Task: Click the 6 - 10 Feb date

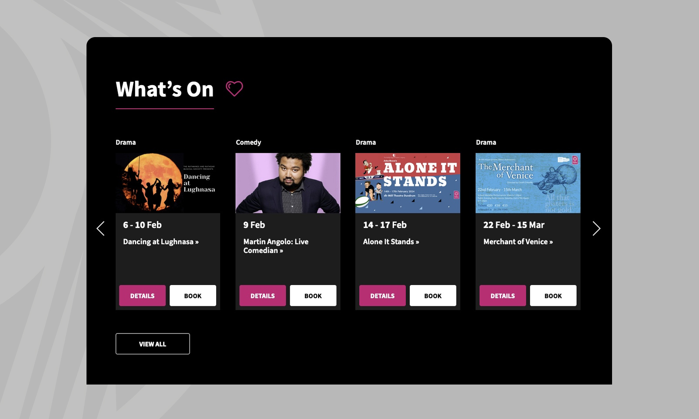Action: pyautogui.click(x=142, y=225)
